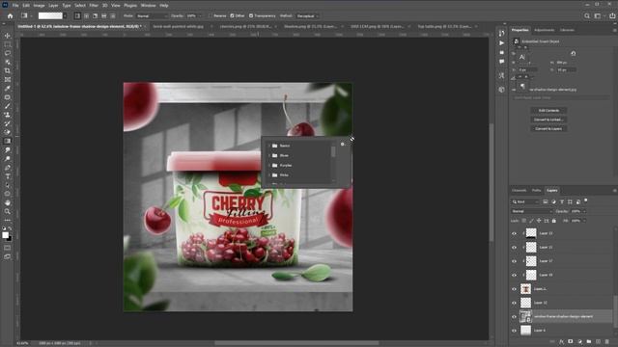The width and height of the screenshot is (618, 347).
Task: Select the Clone Stamp tool
Action: pyautogui.click(x=8, y=115)
